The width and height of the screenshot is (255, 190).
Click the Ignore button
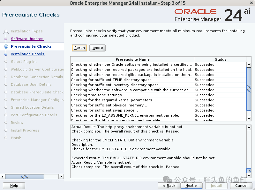(x=97, y=48)
